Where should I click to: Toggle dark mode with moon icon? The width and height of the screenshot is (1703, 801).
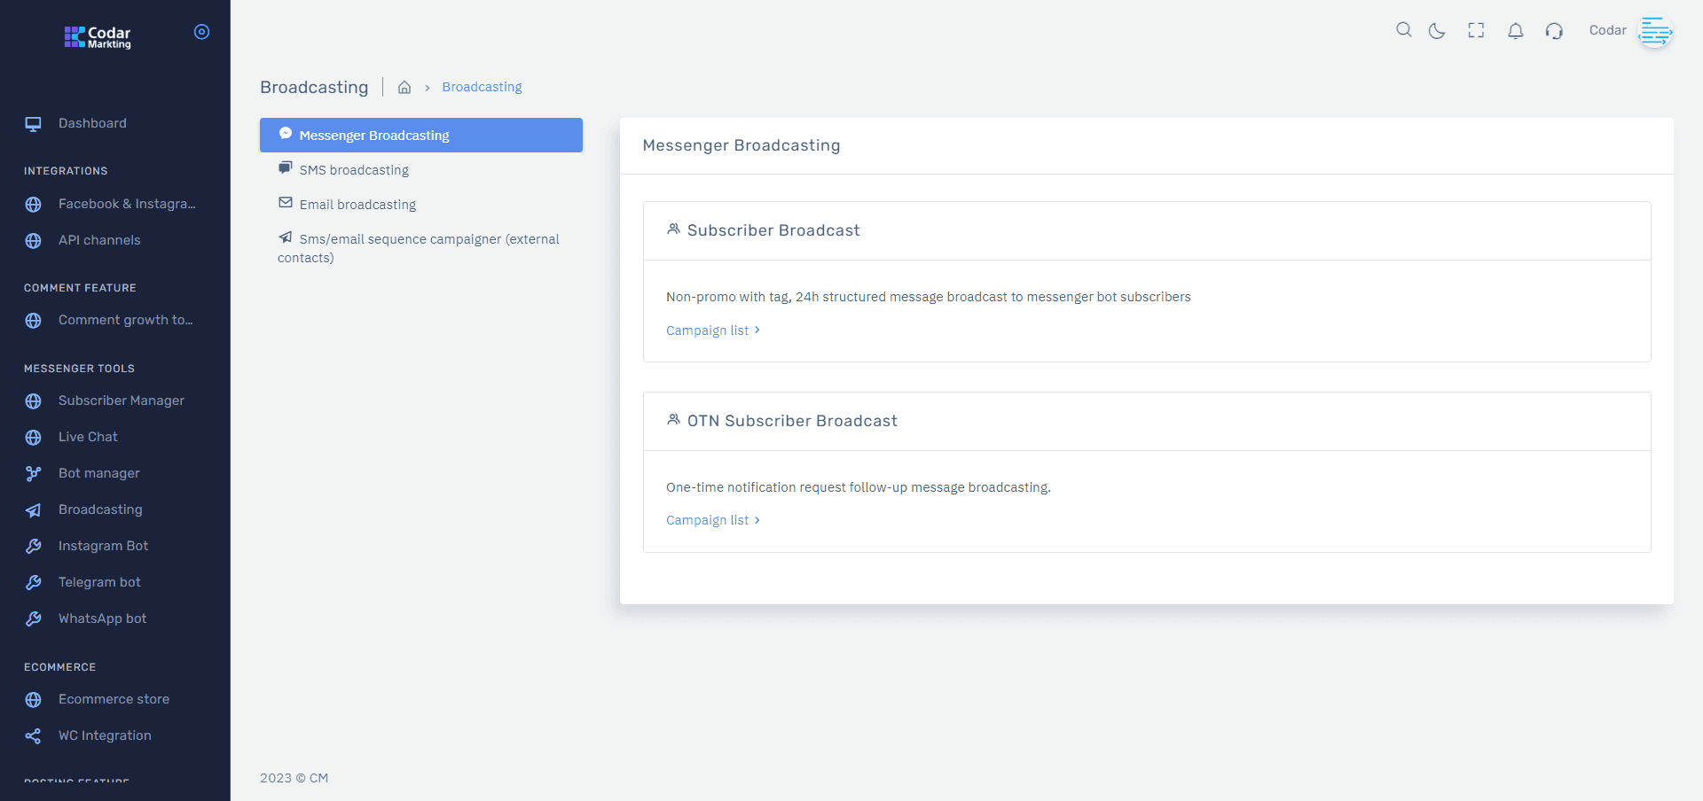pos(1437,31)
